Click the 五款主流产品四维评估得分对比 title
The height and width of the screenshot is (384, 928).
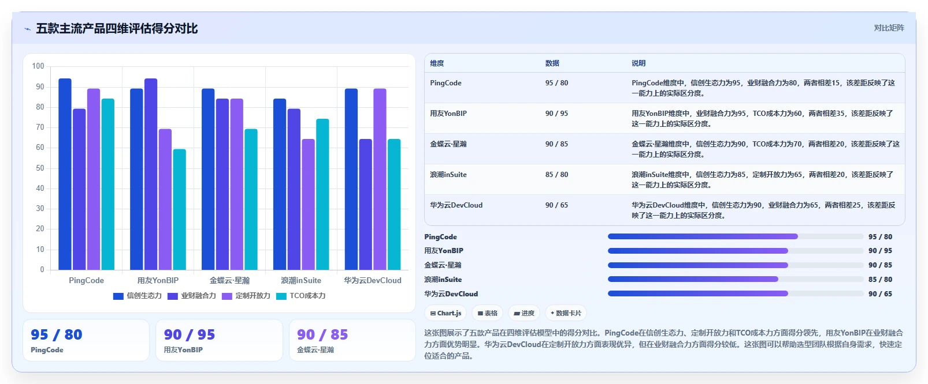click(x=117, y=29)
